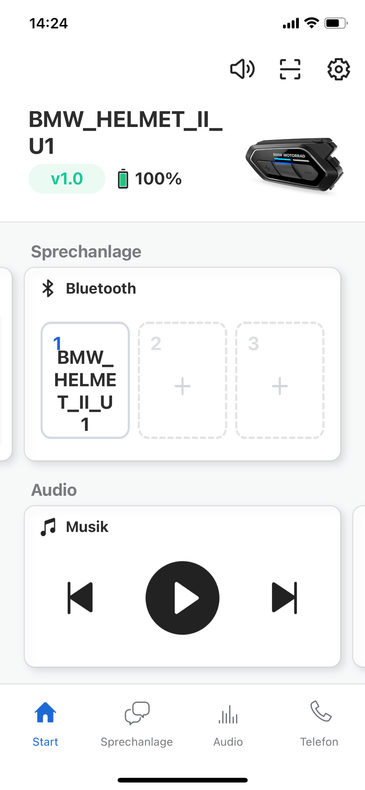
Task: Open settings via gear icon
Action: pos(338,69)
